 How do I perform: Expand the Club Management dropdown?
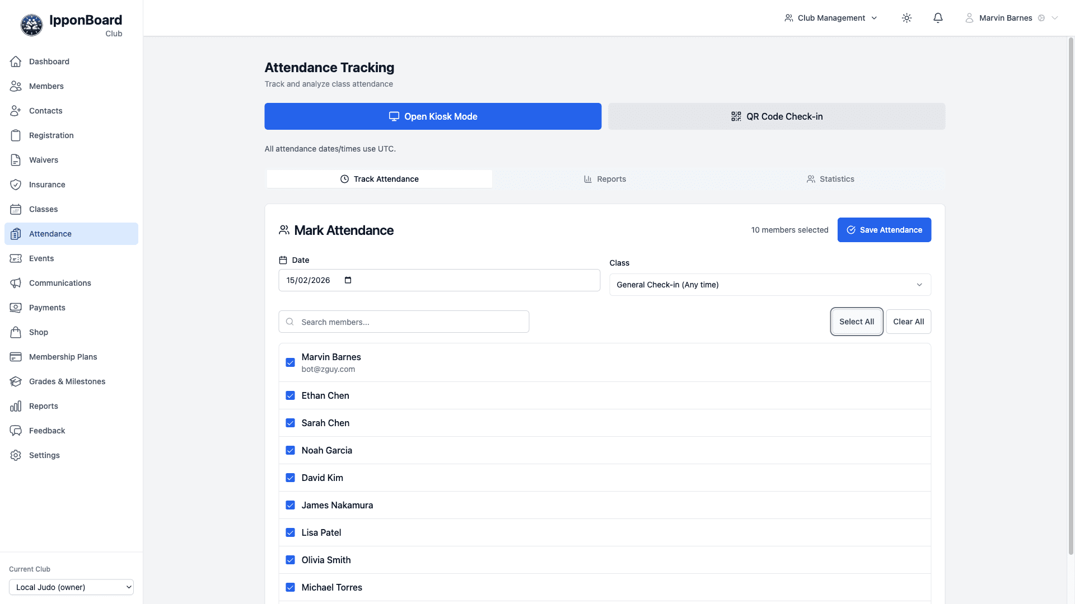tap(830, 18)
